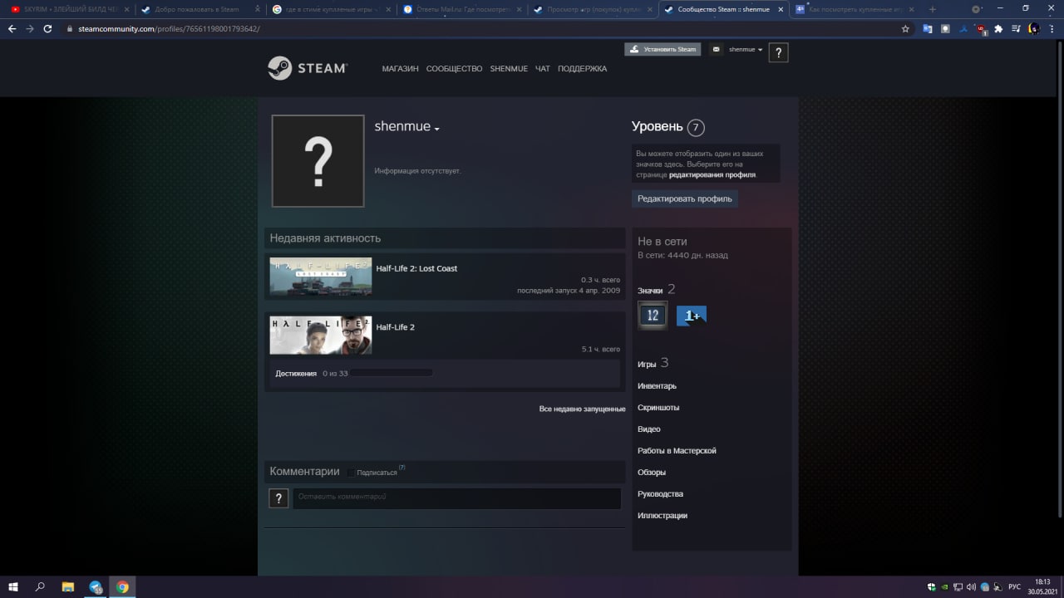Image resolution: width=1064 pixels, height=598 pixels.
Task: Open the Игры 3 games link
Action: click(x=653, y=364)
